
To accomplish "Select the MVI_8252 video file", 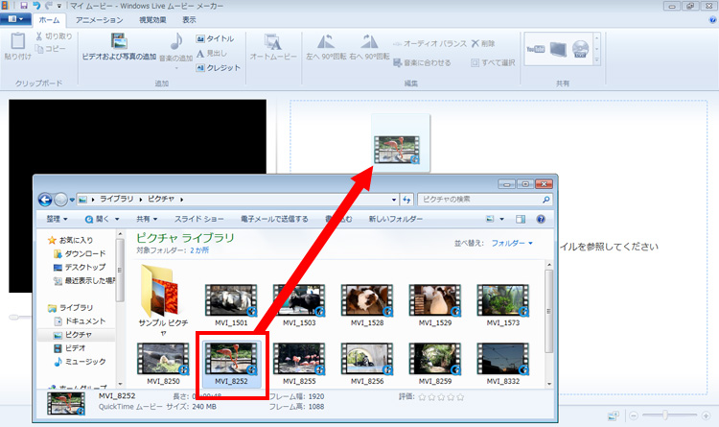I will 231,363.
